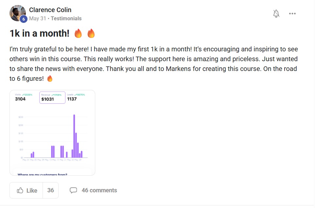Screen dimensions: 315x208
Task: Click the notification bell icon
Action: tap(276, 13)
